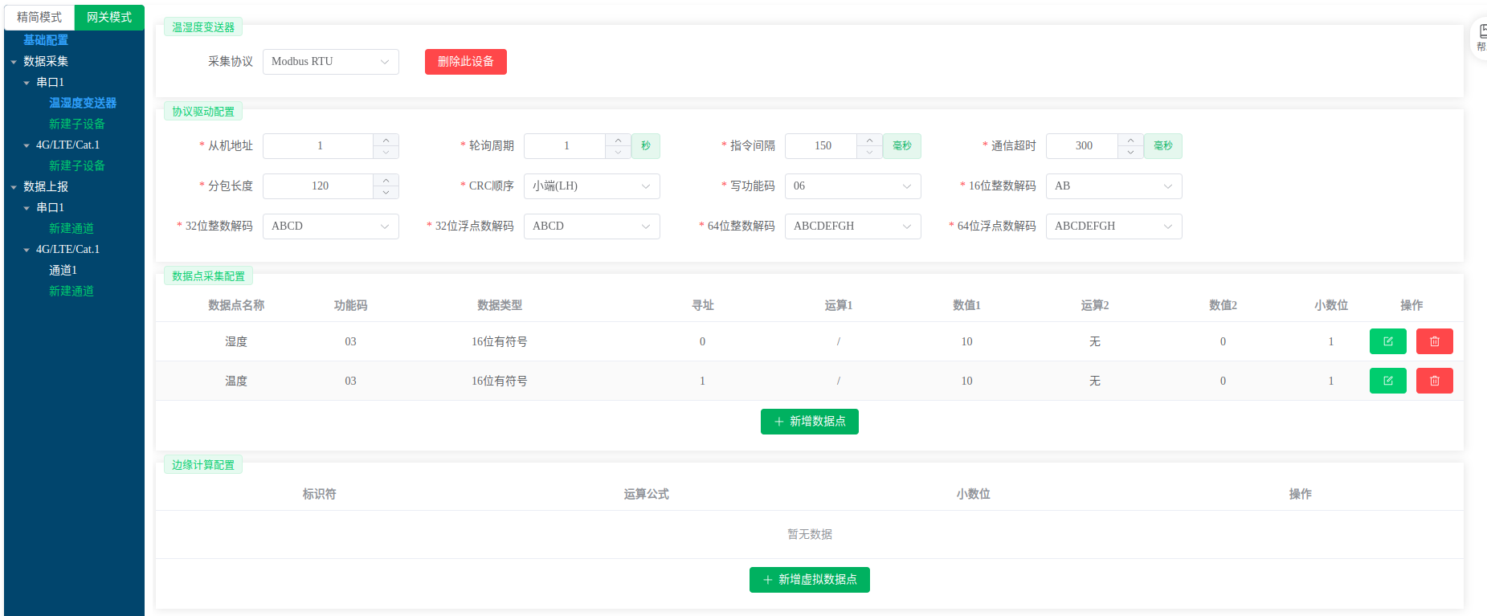Collapse 4G/LTE/Cat.1 under 数据采集

(27, 145)
